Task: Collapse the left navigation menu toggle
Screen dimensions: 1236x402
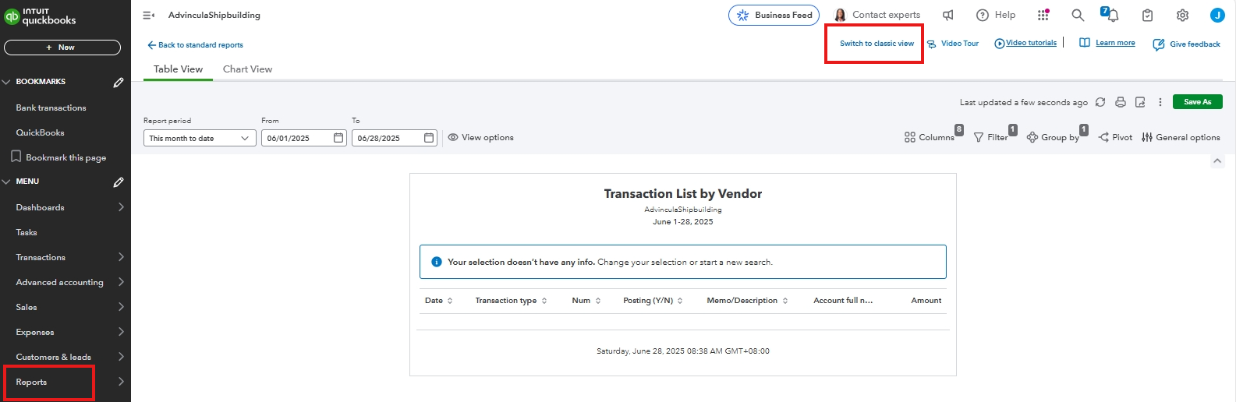Action: tap(148, 15)
